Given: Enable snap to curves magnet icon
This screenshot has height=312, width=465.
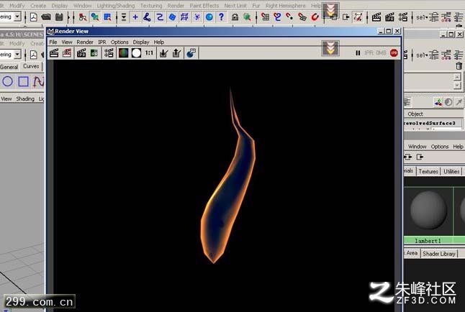Looking at the screenshot, I should (278, 17).
